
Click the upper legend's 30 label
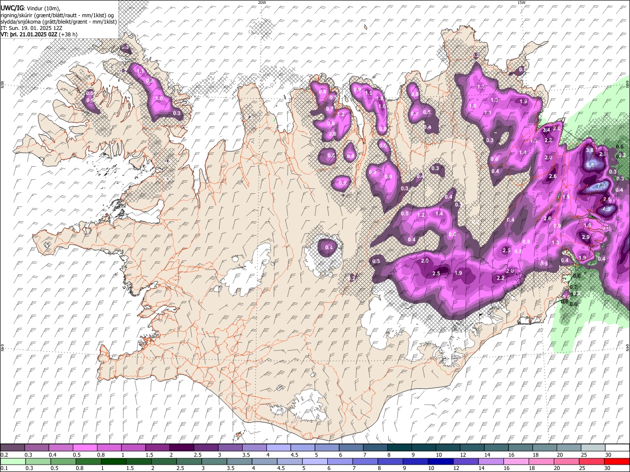(x=608, y=454)
